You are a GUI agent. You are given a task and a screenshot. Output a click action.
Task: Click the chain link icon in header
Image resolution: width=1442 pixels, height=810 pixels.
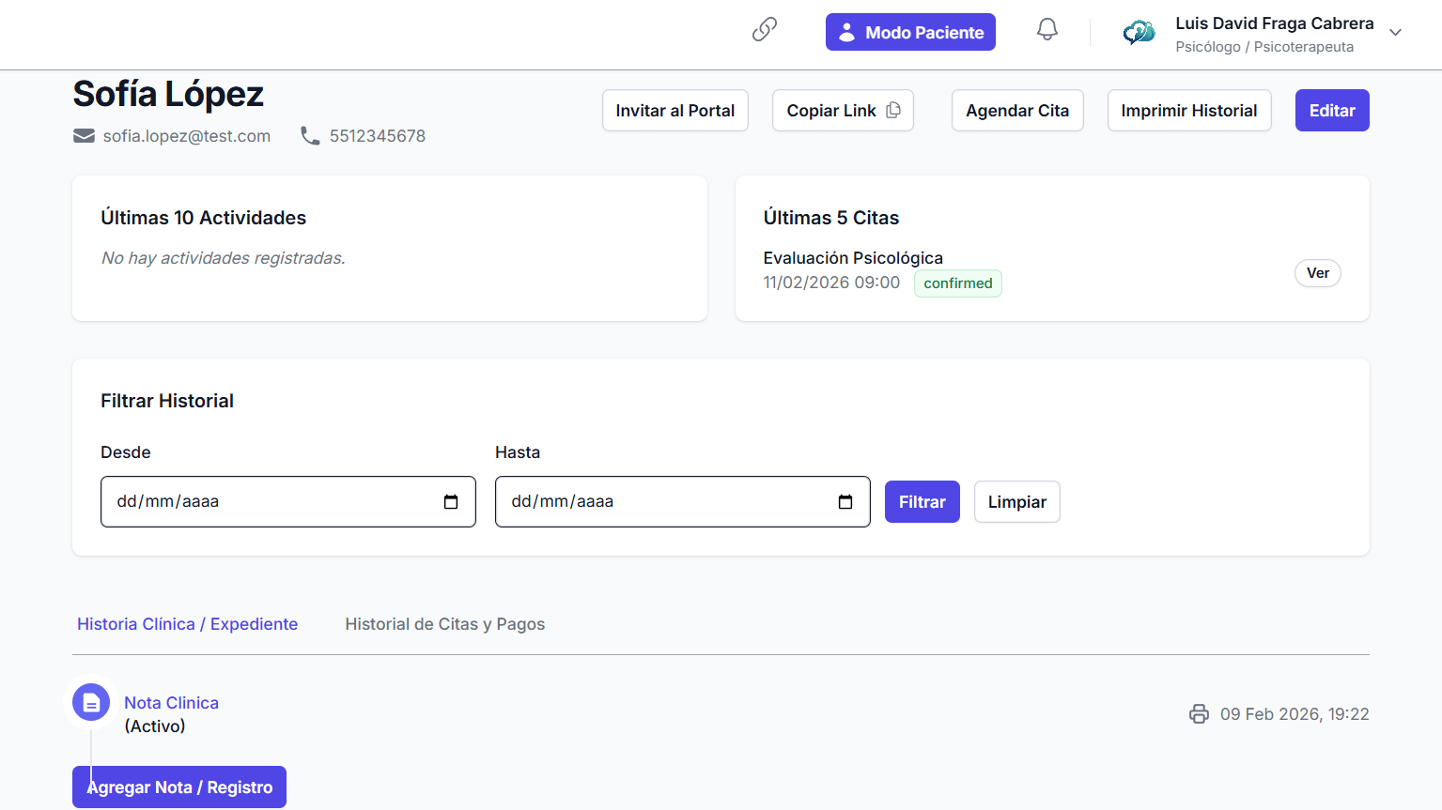coord(765,30)
